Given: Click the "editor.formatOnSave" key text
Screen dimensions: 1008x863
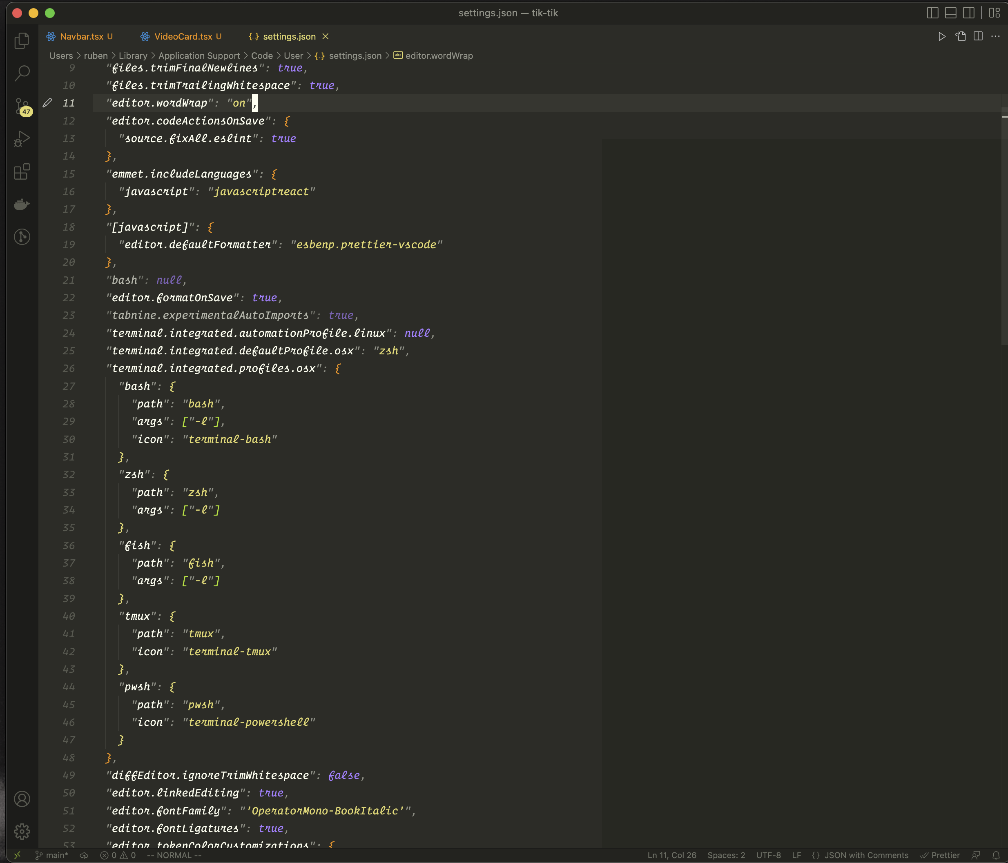Looking at the screenshot, I should click(172, 298).
